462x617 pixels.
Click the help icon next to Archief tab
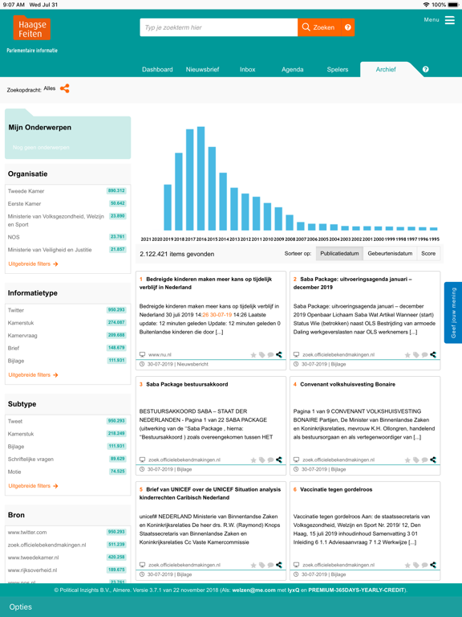pos(425,69)
